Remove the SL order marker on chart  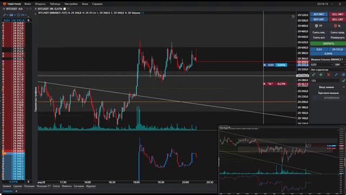coord(264,84)
